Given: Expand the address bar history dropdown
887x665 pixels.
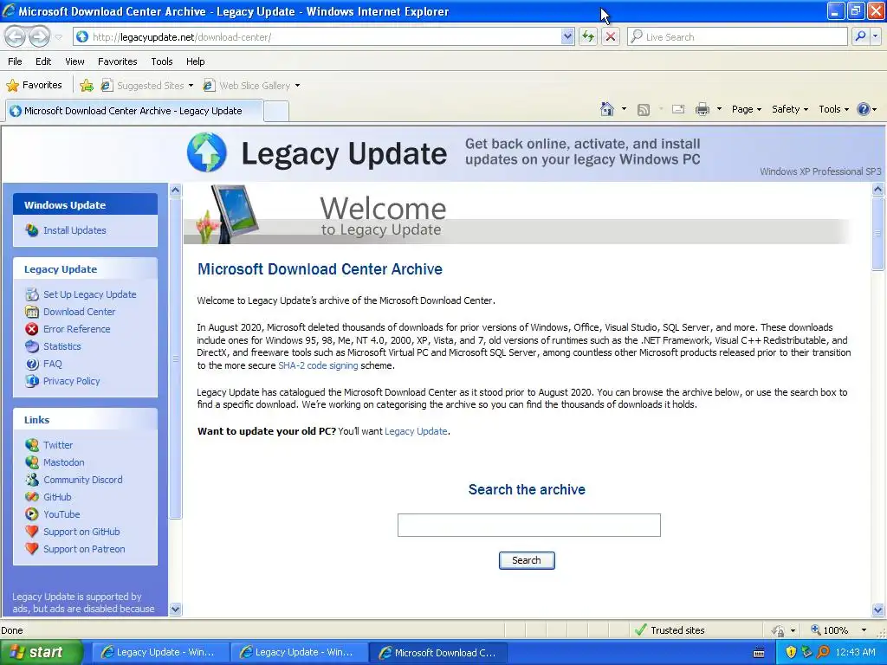Looking at the screenshot, I should pyautogui.click(x=567, y=36).
